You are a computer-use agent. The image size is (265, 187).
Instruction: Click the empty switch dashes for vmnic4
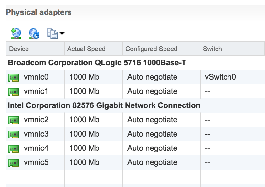[207, 148]
